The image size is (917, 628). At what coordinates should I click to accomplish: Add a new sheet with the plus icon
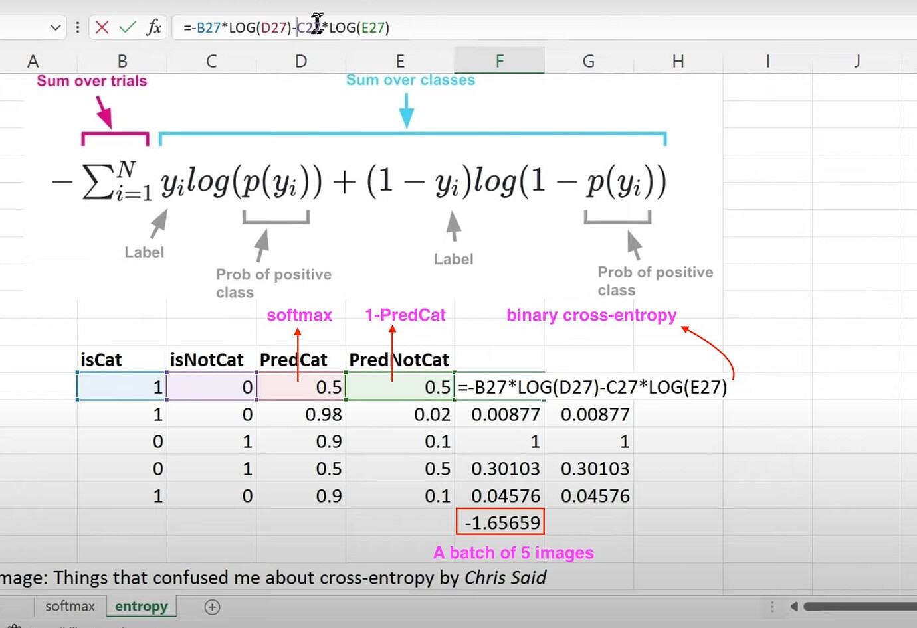click(212, 606)
